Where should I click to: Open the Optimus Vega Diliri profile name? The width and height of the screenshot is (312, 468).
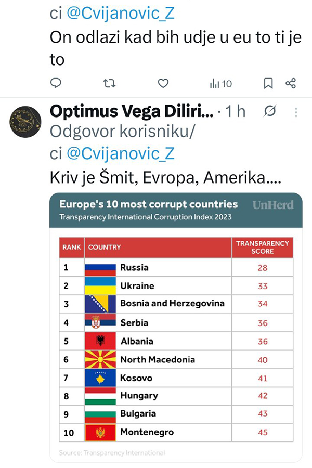132,111
